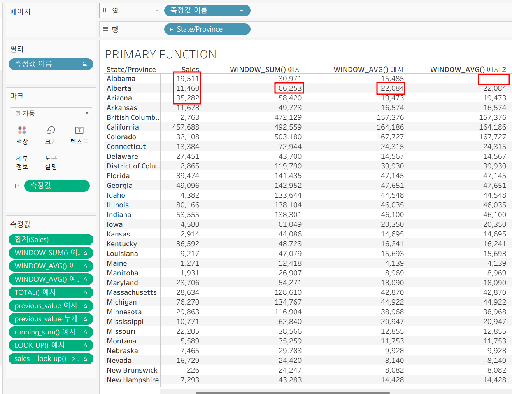Click the WINDOW_SUM() 예시 column header
This screenshot has width=512, height=394.
266,69
